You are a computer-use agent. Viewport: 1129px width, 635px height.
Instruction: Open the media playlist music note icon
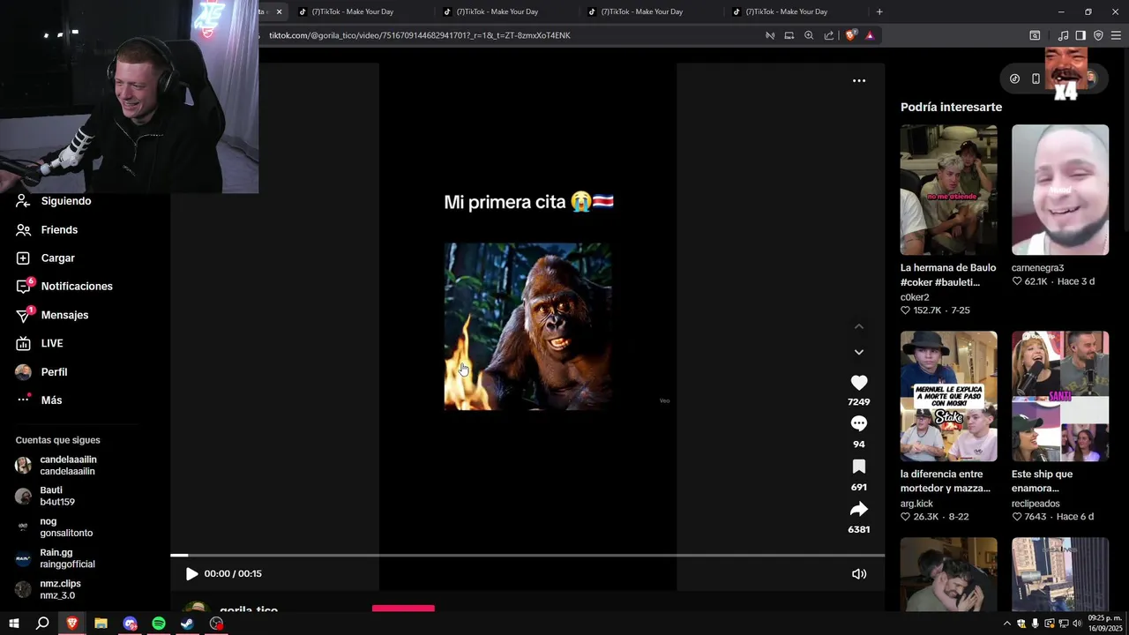1063,35
